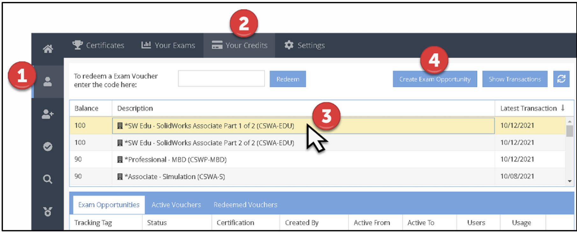
Task: Click building icon in CSWA-S row
Action: tap(120, 177)
